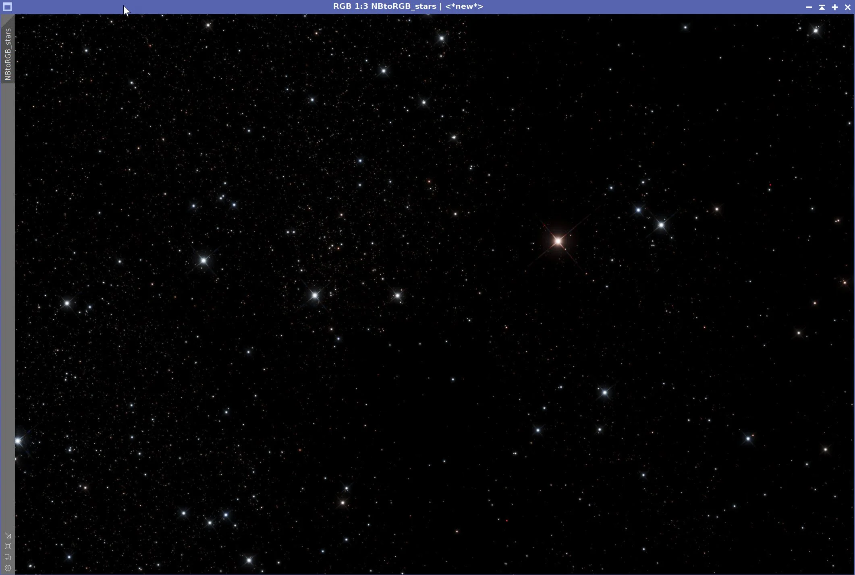Minimize the NBtoRGB_stars image window
This screenshot has height=575, width=855.
(809, 7)
